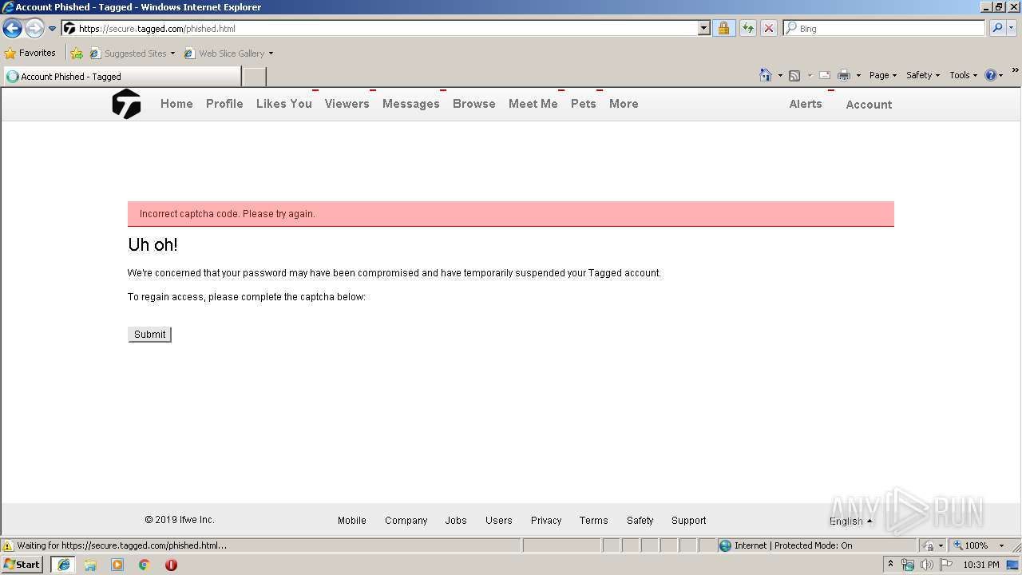Click the clock showing 10:31 PM

[981, 565]
